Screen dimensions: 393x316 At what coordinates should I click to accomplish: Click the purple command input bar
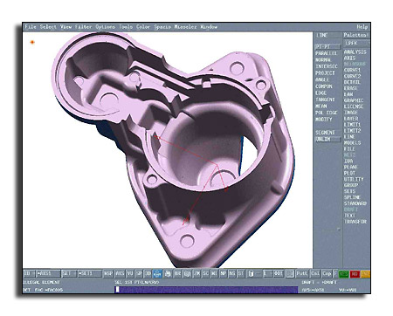pos(206,290)
